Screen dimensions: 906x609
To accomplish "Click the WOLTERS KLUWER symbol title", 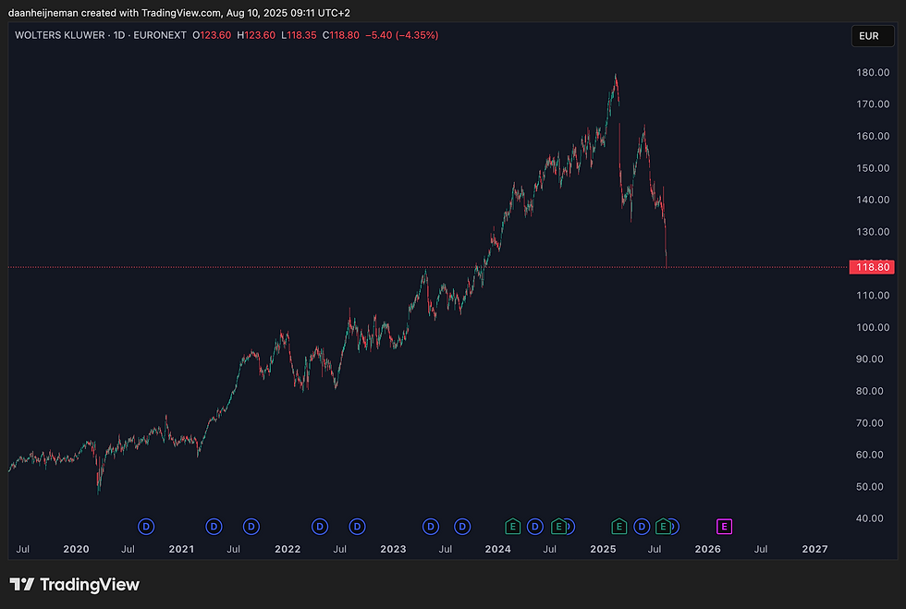I will tap(59, 35).
